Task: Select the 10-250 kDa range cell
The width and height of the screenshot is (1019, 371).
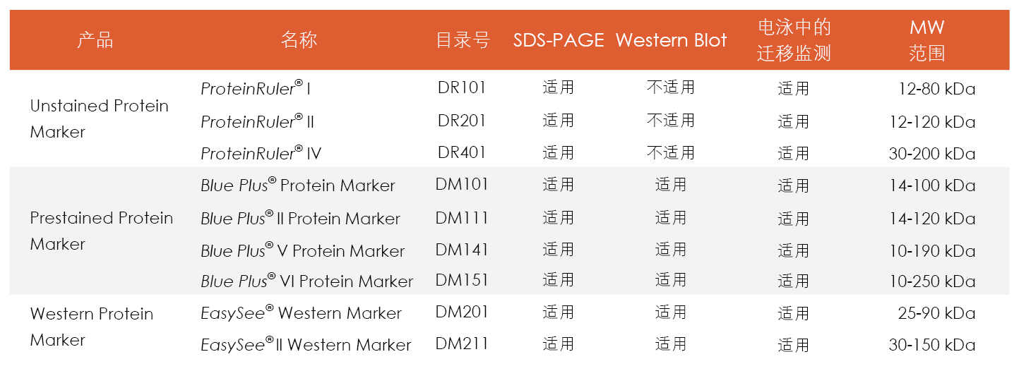Action: pyautogui.click(x=931, y=281)
